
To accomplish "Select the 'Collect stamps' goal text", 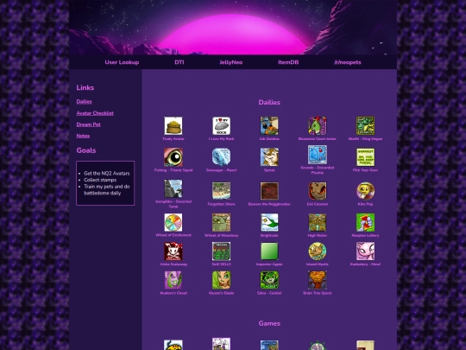I will click(x=100, y=180).
